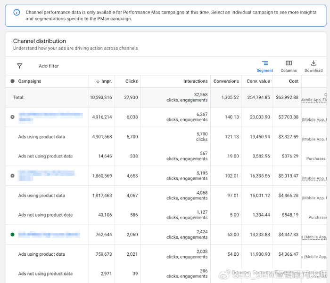Click the Interactions column header
The height and width of the screenshot is (283, 330).
point(195,81)
